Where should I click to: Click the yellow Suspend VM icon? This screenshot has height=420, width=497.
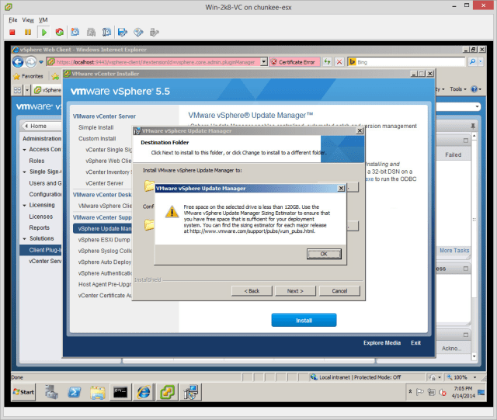(28, 32)
